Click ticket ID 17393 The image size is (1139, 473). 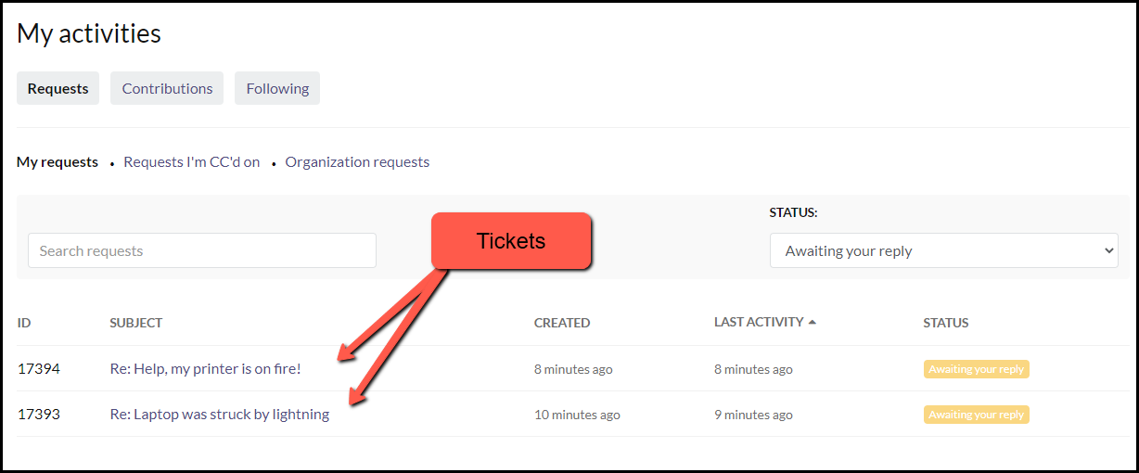(39, 414)
